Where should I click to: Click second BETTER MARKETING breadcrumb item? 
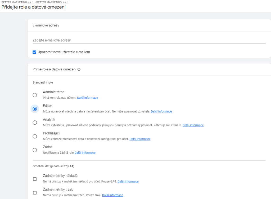pos(53,2)
